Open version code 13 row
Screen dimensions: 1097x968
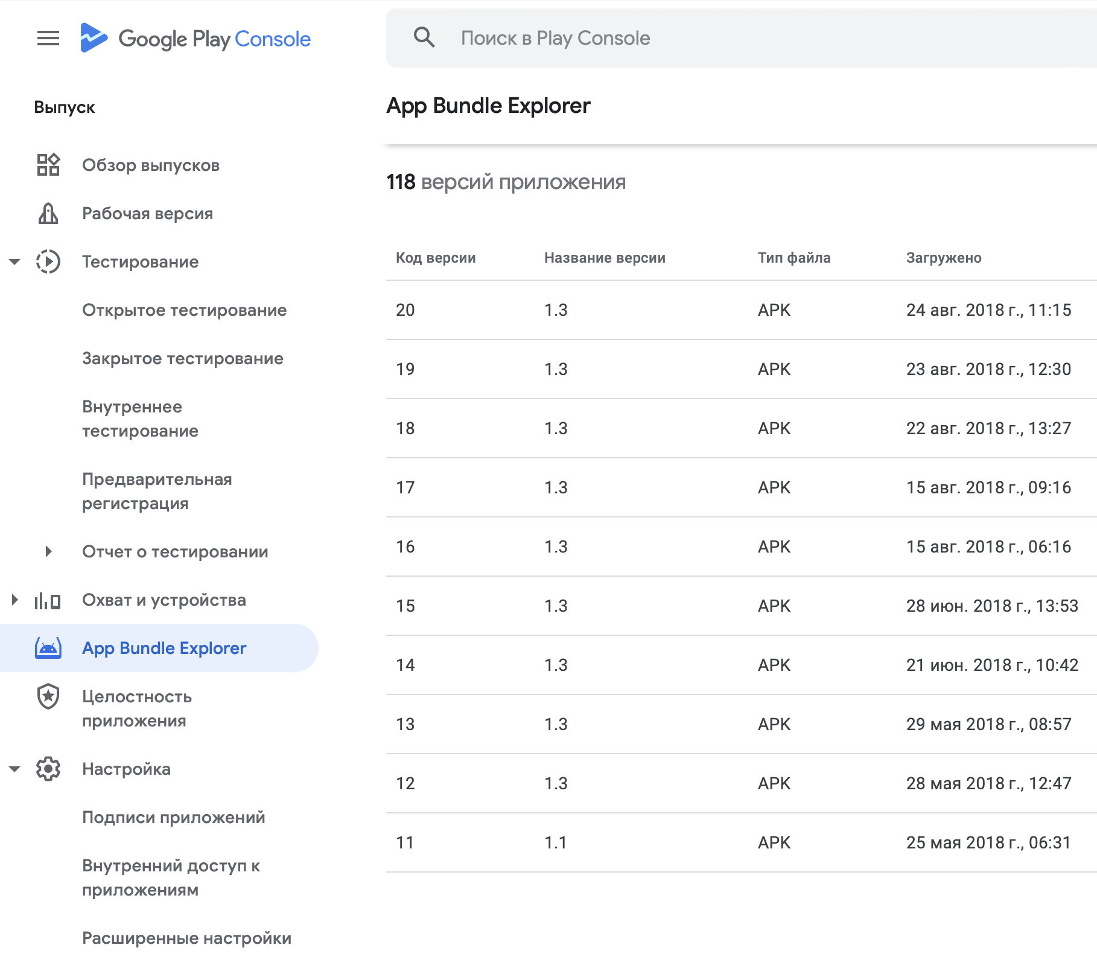coord(742,724)
